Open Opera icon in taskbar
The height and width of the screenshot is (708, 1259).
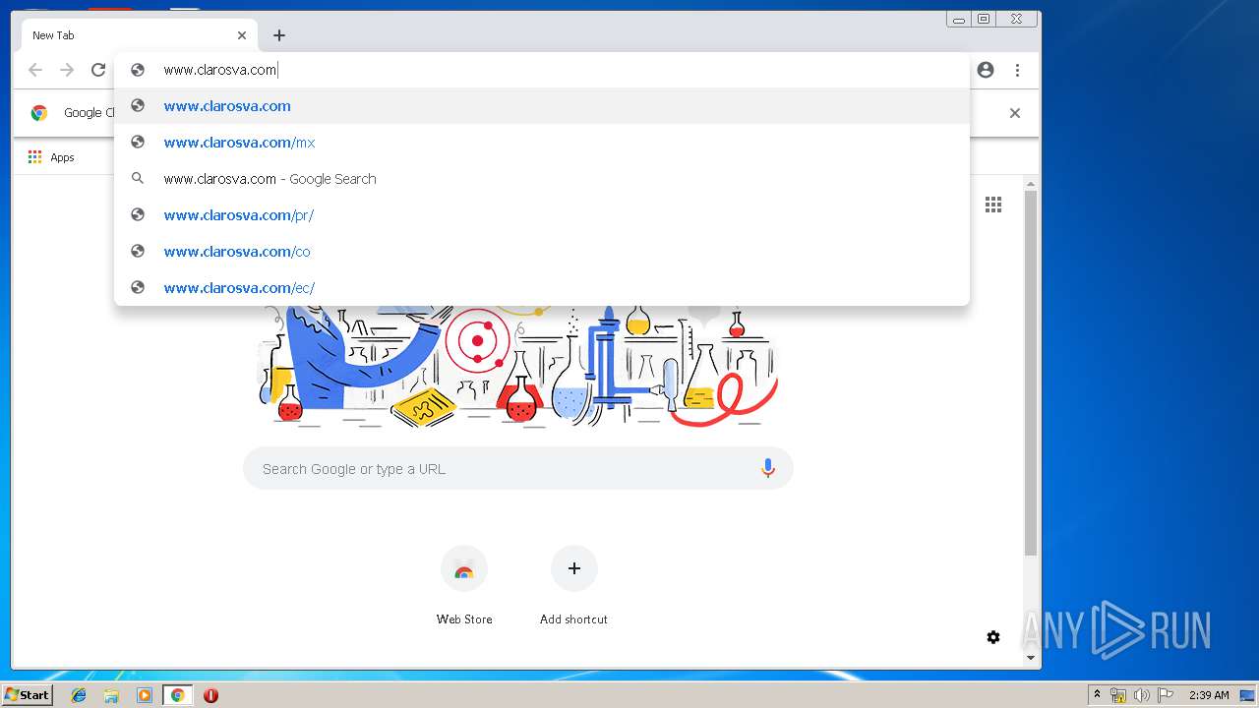tap(210, 695)
